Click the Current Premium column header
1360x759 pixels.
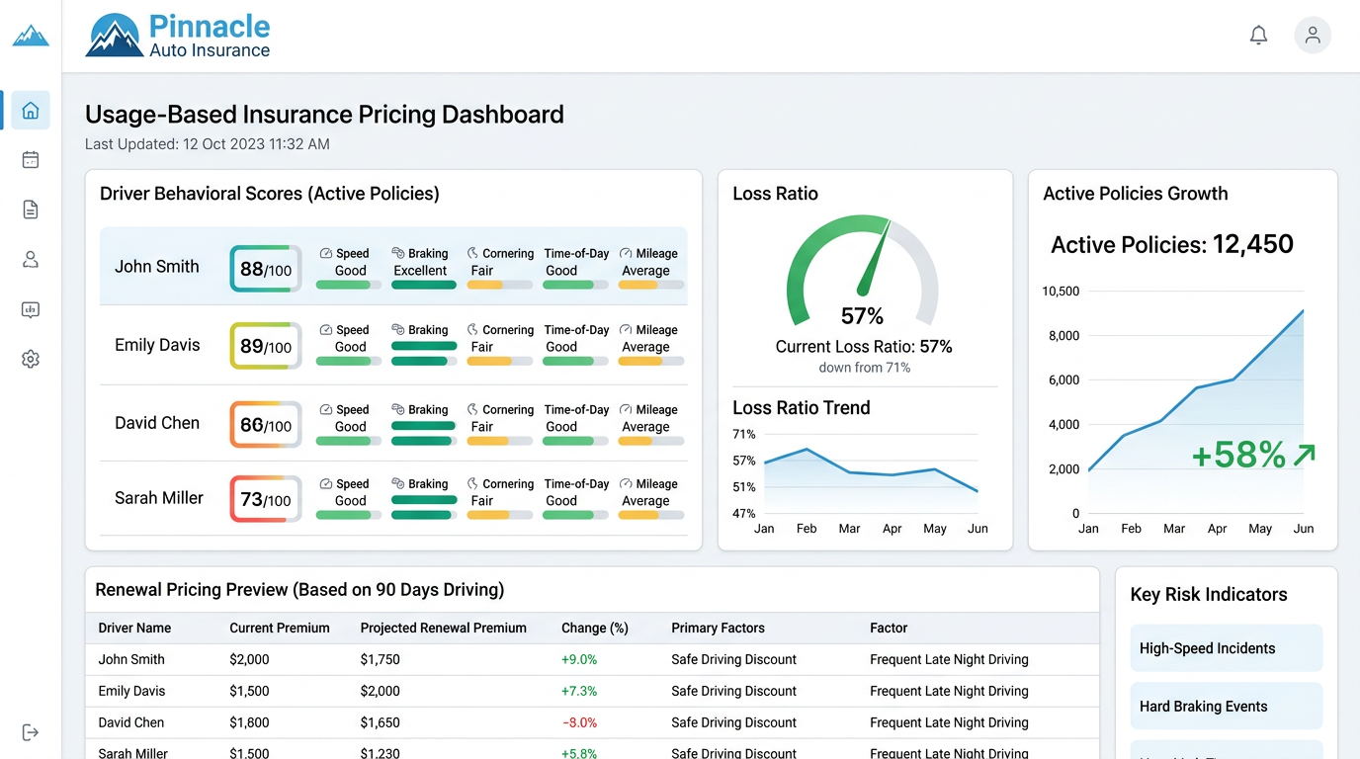pos(280,628)
